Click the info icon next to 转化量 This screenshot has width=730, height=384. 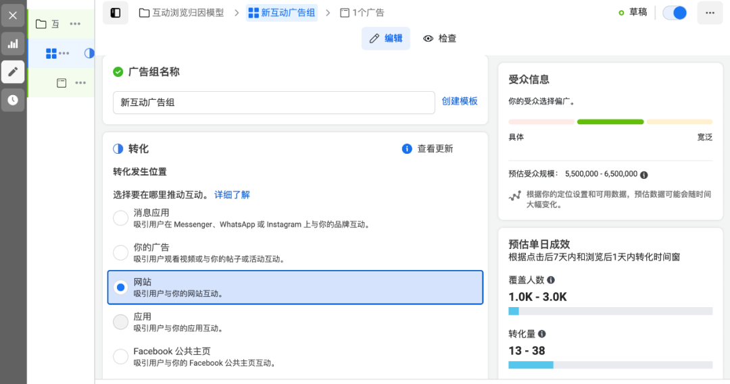point(542,333)
